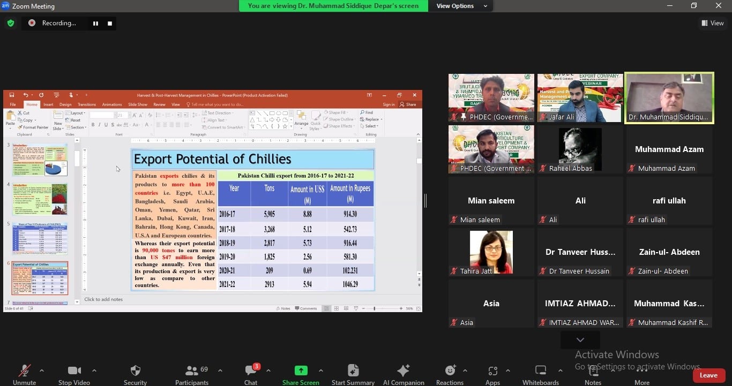The height and width of the screenshot is (386, 732).
Task: Click the View button at top right
Action: point(712,23)
